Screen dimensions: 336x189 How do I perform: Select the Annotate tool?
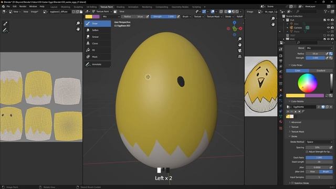point(98,64)
